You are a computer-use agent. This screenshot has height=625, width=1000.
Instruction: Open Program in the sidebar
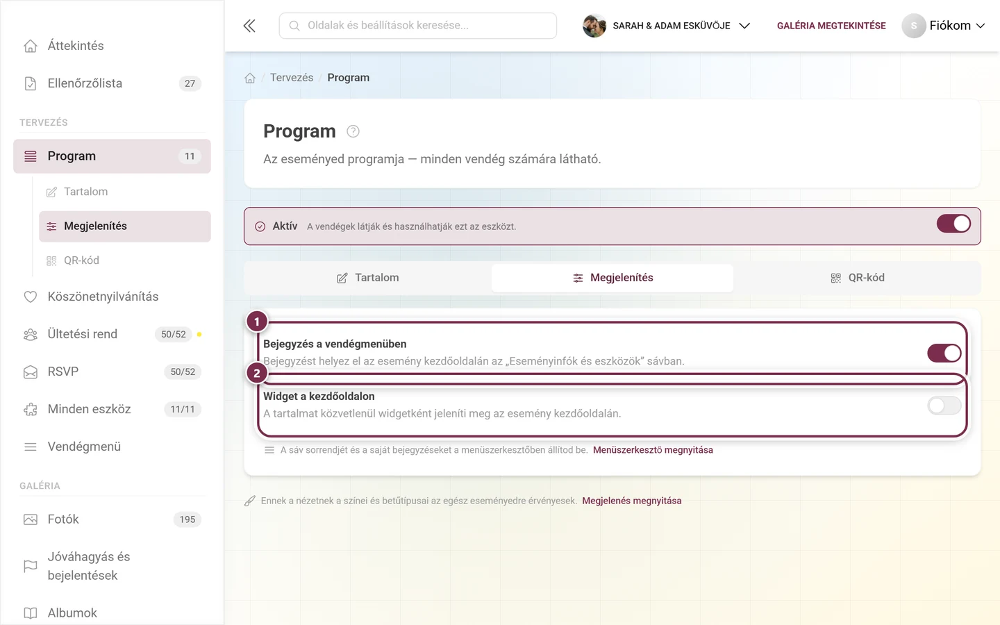[x=112, y=156]
